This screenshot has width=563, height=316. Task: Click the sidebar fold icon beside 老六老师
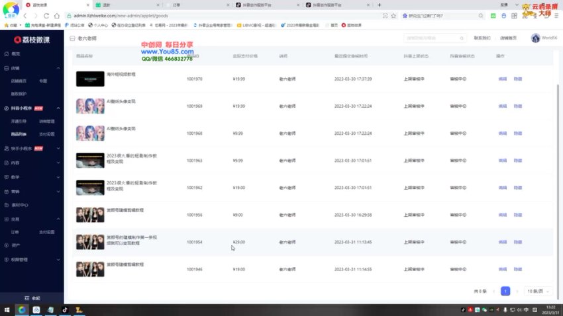pos(72,38)
